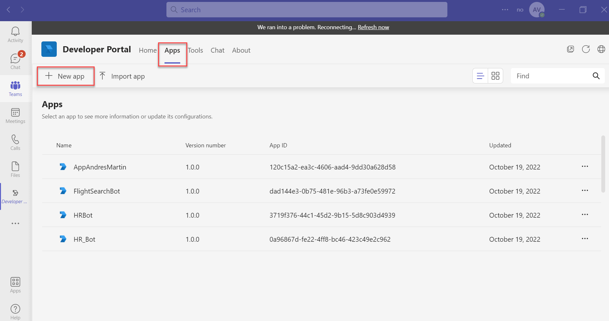Click the AppAndresMartin app icon
This screenshot has height=321, width=609.
63,167
